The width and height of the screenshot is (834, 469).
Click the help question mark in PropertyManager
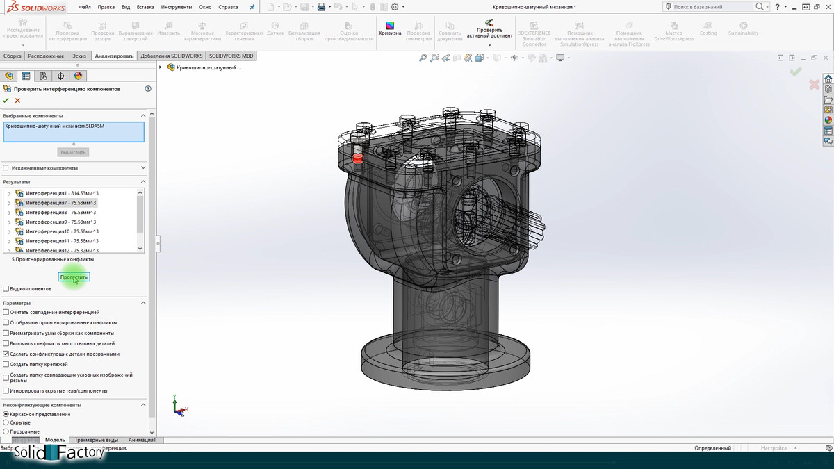pyautogui.click(x=147, y=89)
